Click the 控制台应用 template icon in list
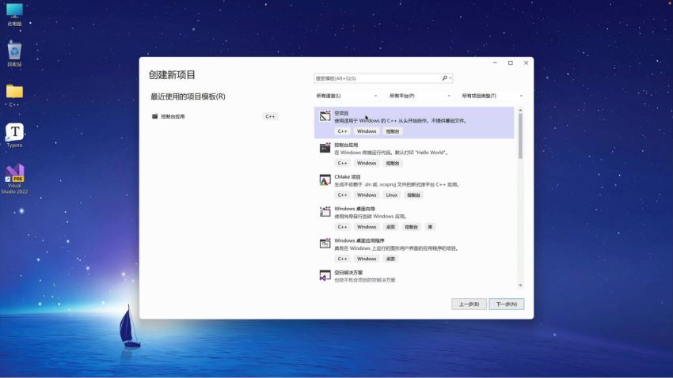 (x=325, y=148)
